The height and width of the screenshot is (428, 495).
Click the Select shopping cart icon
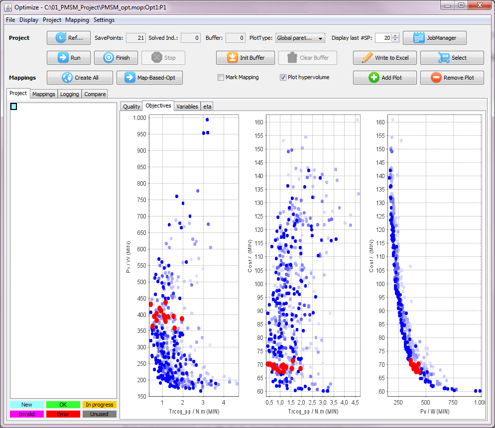(x=444, y=58)
